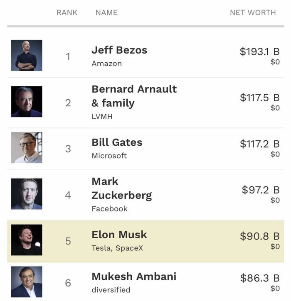Screen dimensions: 291x301
Task: Click the photo thumbnail beside LVMH
Action: (x=27, y=102)
